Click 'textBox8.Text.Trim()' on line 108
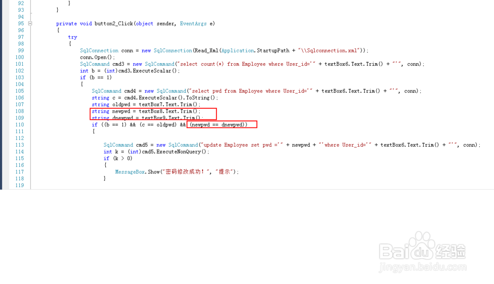This screenshot has width=494, height=284. tap(168, 111)
